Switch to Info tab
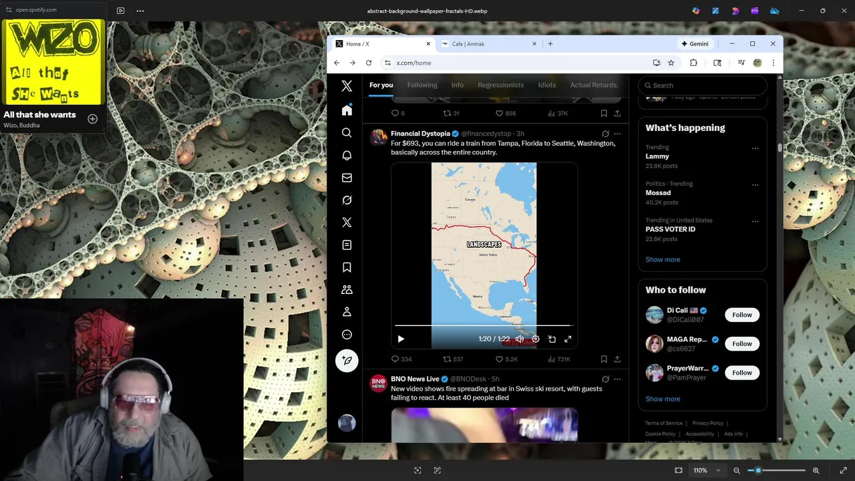855x481 pixels. click(458, 85)
